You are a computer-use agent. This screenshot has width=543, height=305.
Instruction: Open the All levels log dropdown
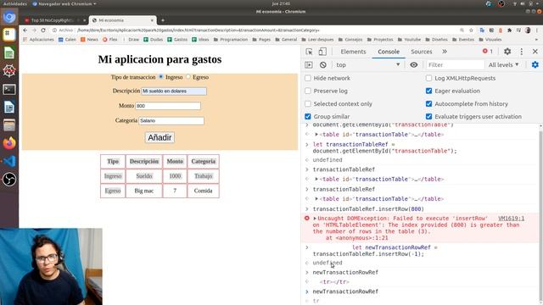pos(503,64)
